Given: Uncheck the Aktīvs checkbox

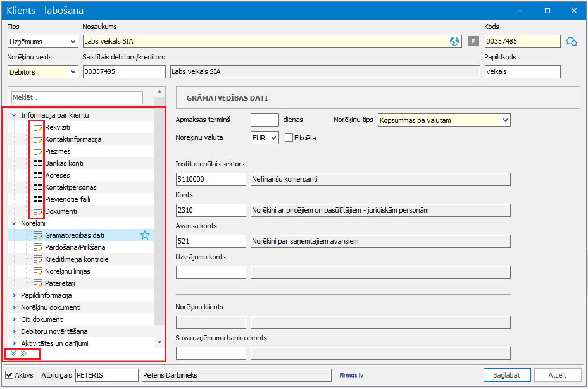Looking at the screenshot, I should [9, 375].
